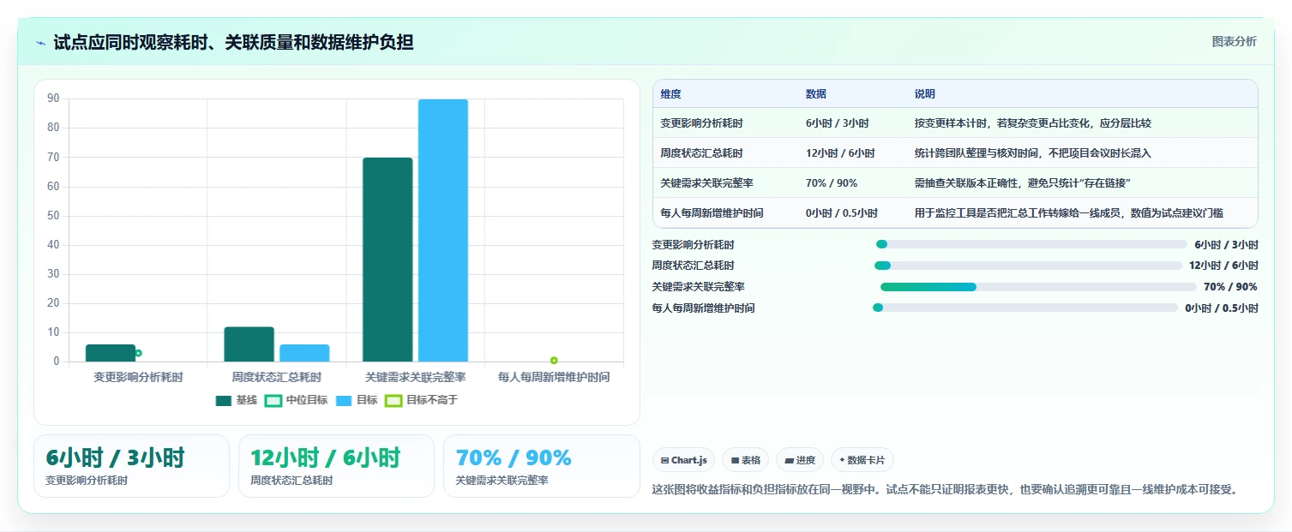Click the 70% / 90% data card
The height and width of the screenshot is (532, 1292).
541,466
